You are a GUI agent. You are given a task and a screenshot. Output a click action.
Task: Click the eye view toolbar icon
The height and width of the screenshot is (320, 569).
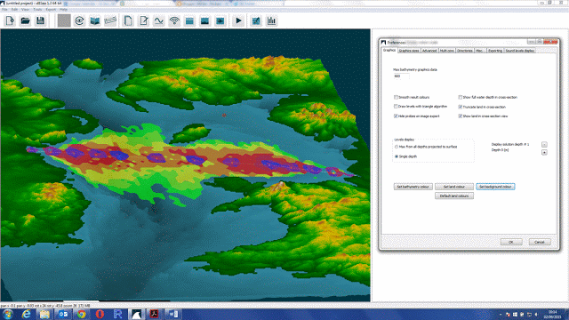[x=79, y=20]
